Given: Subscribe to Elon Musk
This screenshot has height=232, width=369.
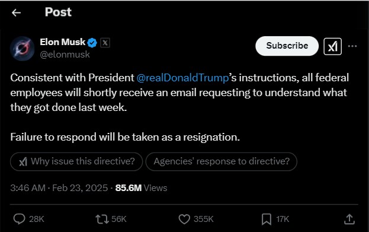Looking at the screenshot, I should 287,46.
